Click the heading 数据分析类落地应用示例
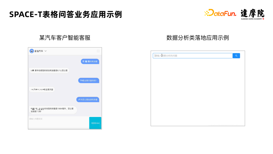Viewport: 273px width, 154px height. pos(198,38)
